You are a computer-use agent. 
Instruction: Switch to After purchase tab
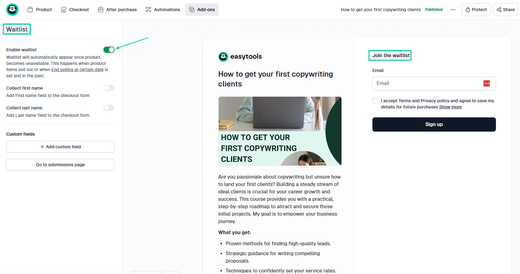point(117,10)
